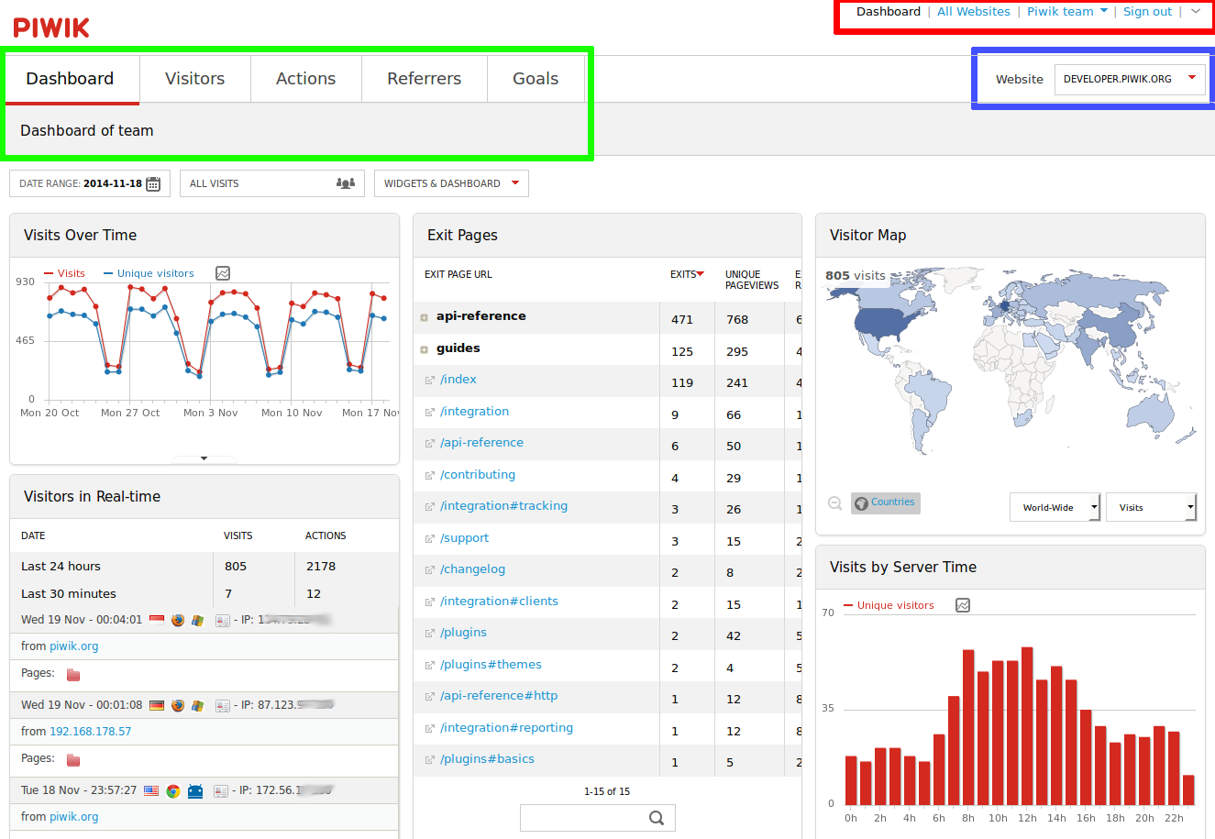Image resolution: width=1215 pixels, height=839 pixels.
Task: Open the external link icon for /plugins#basics
Action: coord(430,759)
